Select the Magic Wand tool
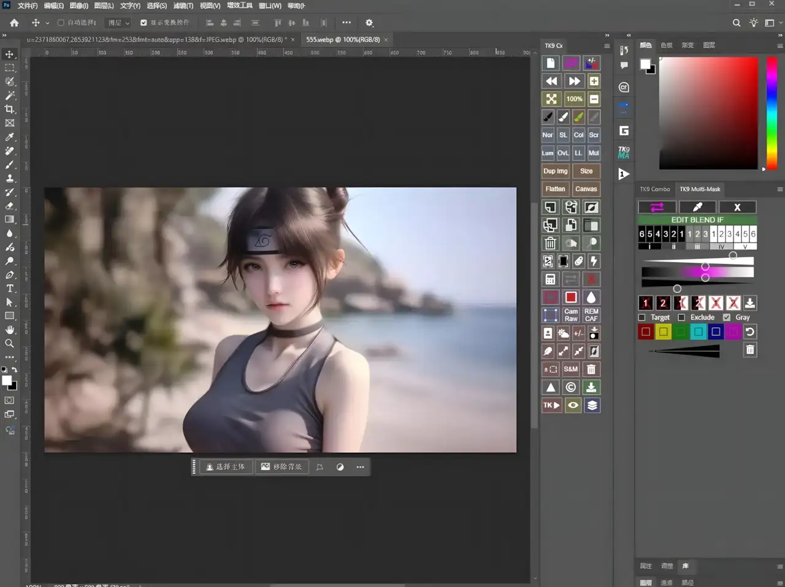 10,96
